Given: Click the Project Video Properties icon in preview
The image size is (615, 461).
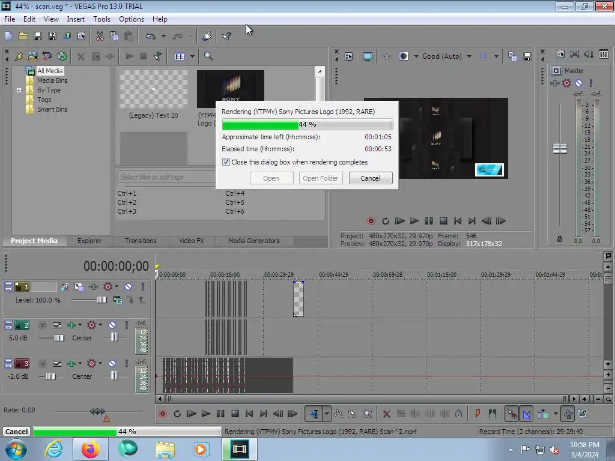Looking at the screenshot, I should coord(348,56).
